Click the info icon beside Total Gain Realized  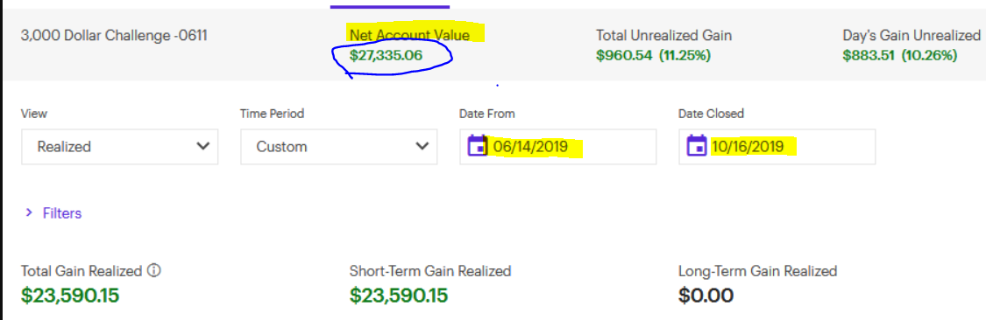tap(154, 271)
